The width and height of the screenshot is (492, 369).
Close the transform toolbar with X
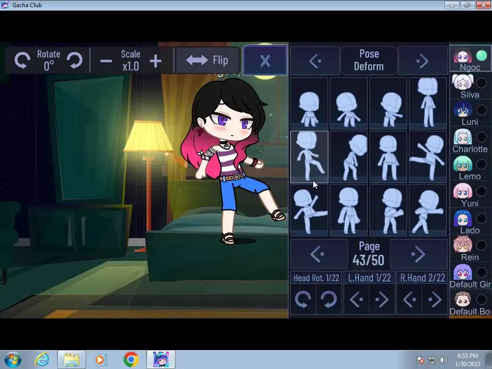(x=265, y=61)
